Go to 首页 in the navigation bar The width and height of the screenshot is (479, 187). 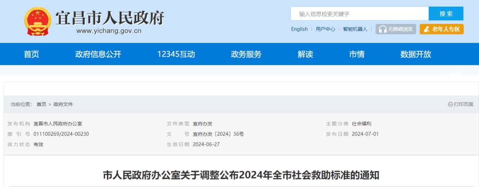click(x=31, y=54)
